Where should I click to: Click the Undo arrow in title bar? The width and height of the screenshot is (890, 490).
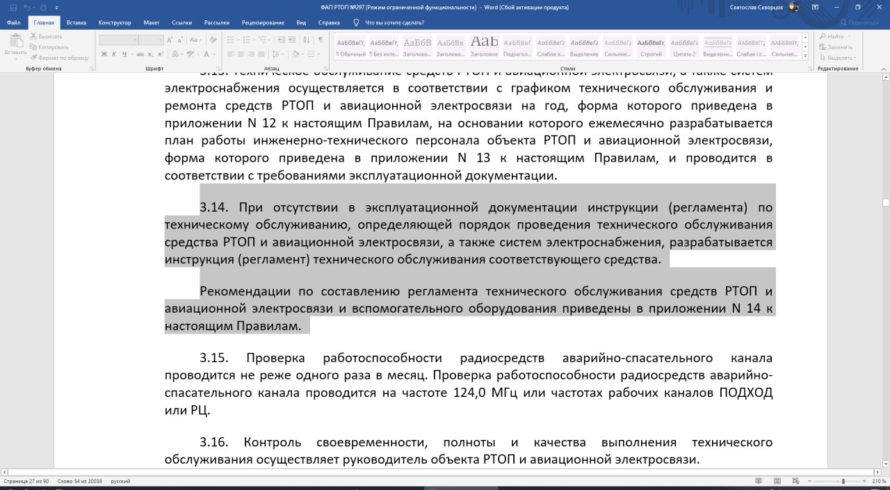point(26,7)
